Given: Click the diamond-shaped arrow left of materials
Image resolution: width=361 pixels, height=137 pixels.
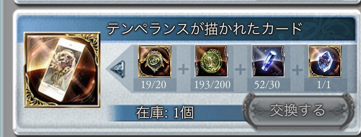Looking at the screenshot, I should (118, 69).
